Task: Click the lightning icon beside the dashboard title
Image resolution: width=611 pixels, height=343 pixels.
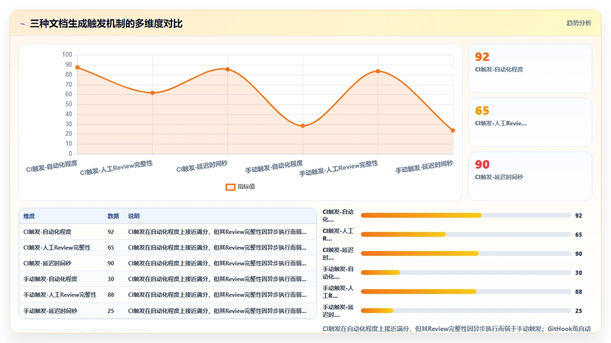Action: click(22, 23)
